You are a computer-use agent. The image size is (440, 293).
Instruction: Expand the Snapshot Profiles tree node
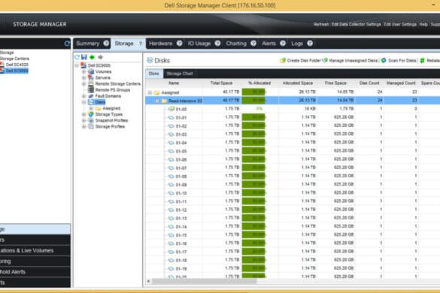click(83, 120)
